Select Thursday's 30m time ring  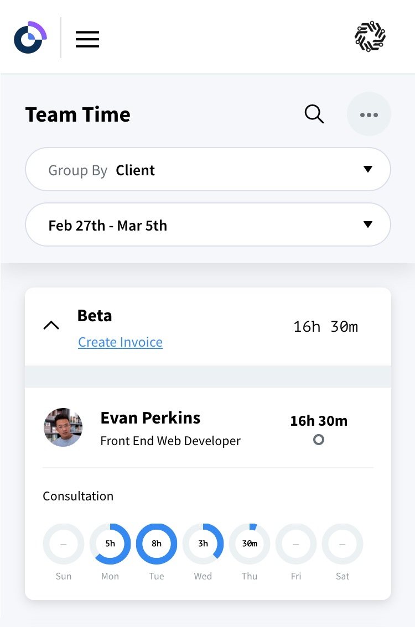click(x=250, y=544)
